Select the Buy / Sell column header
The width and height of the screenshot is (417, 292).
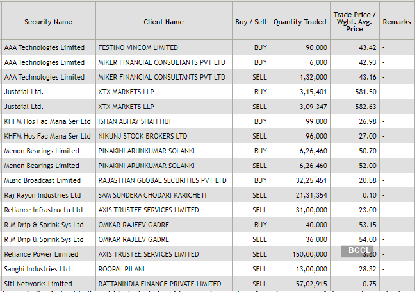250,22
